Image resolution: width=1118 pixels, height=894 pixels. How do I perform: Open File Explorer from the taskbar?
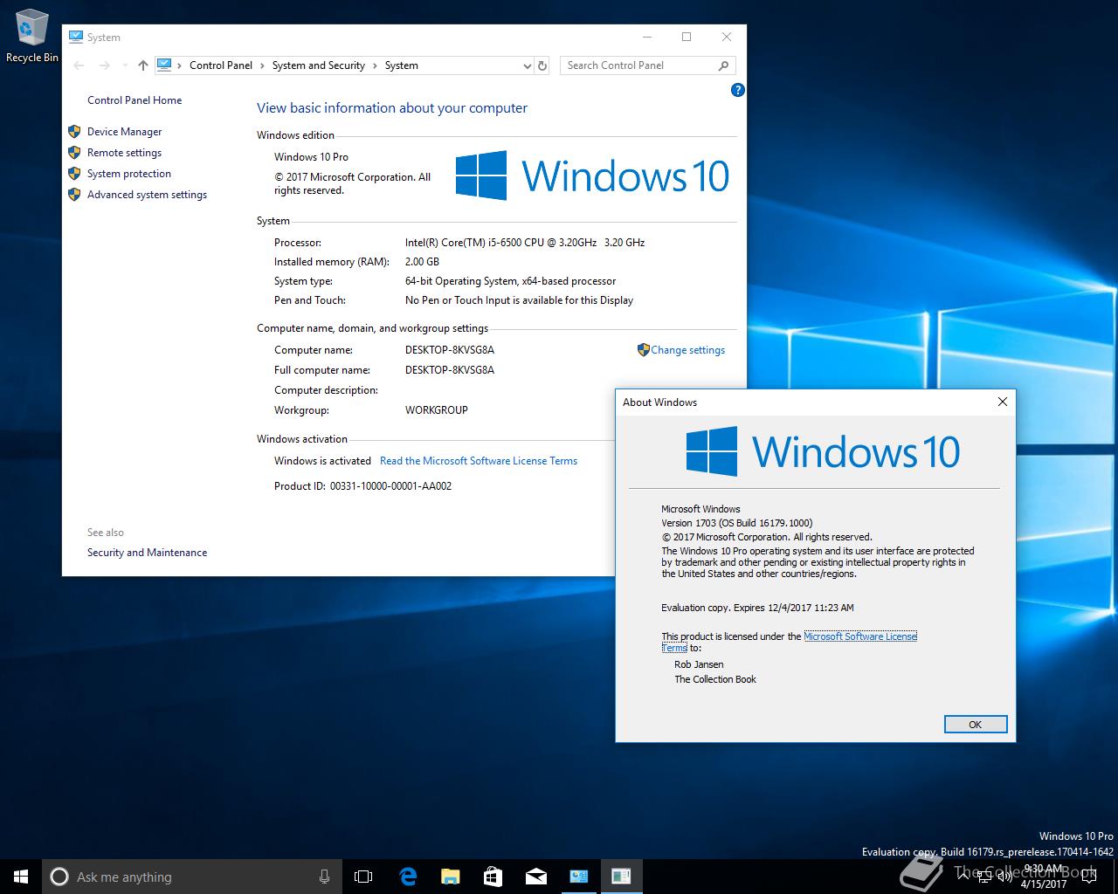click(x=450, y=877)
